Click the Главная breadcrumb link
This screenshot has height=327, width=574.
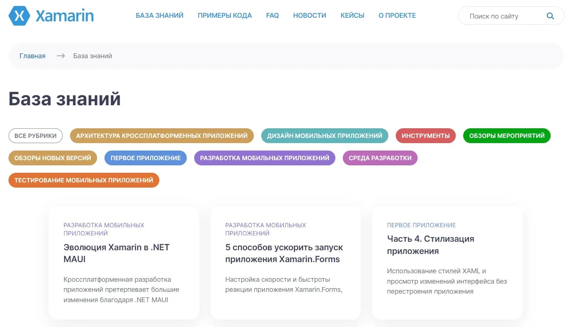tap(33, 56)
